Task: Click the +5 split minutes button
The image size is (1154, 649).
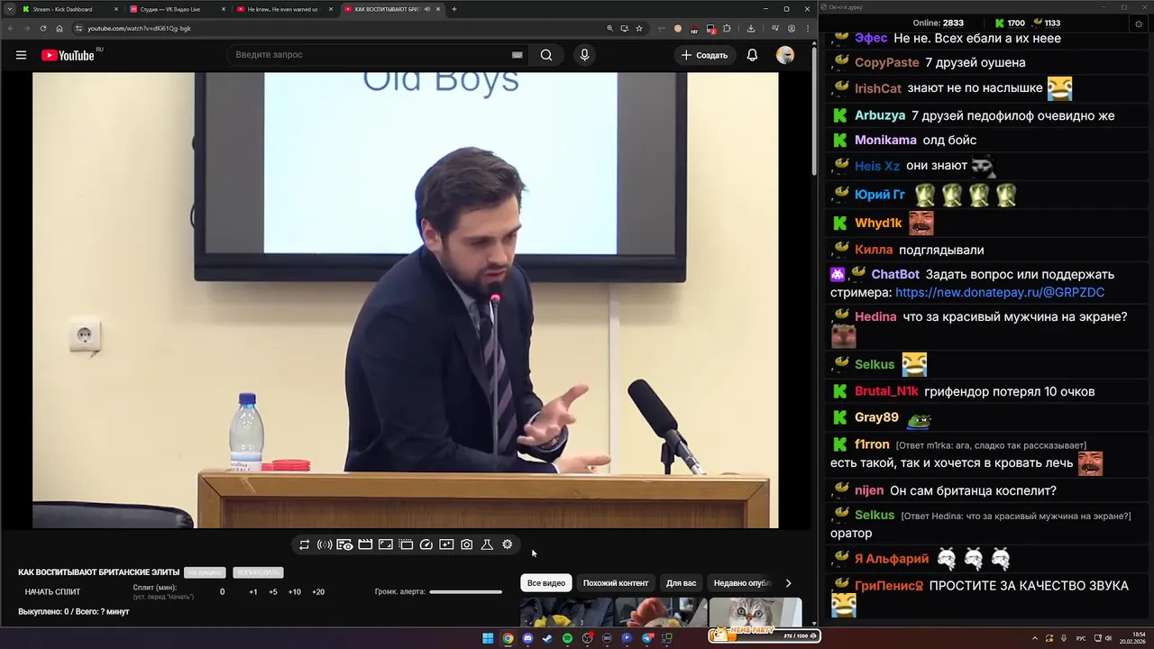Action: pyautogui.click(x=273, y=592)
